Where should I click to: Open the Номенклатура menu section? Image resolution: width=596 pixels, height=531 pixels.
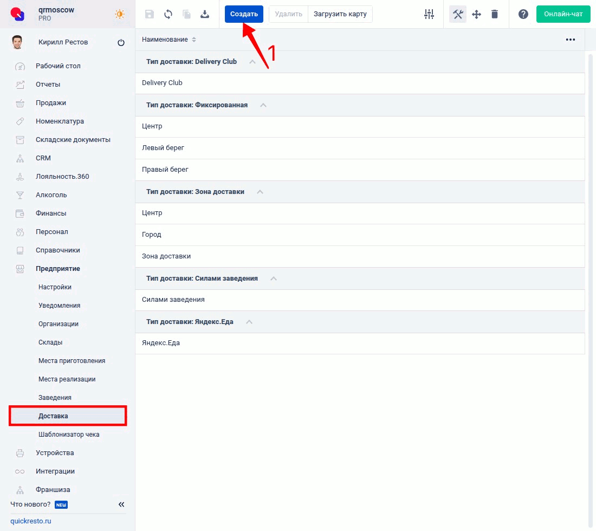[x=60, y=121]
